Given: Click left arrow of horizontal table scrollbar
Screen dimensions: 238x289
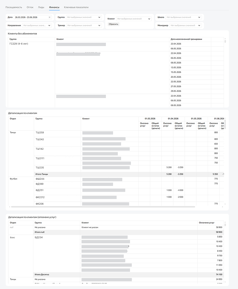Looking at the screenshot, I should pos(10,207).
